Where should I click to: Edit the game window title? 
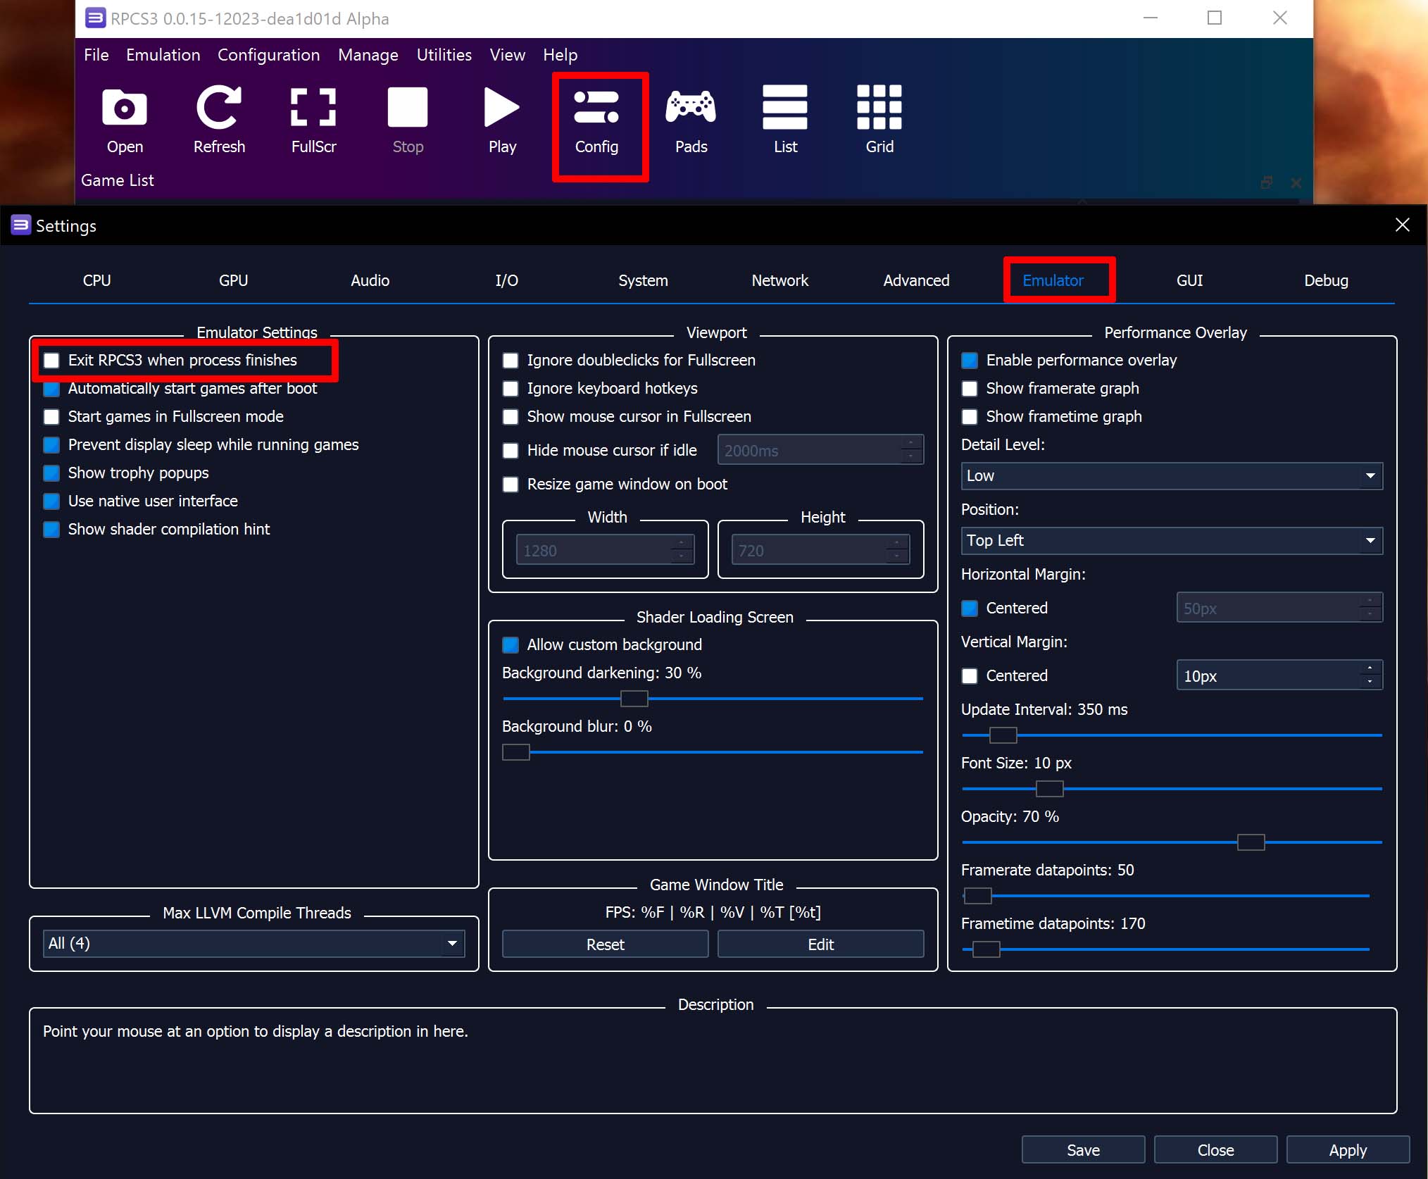point(821,944)
